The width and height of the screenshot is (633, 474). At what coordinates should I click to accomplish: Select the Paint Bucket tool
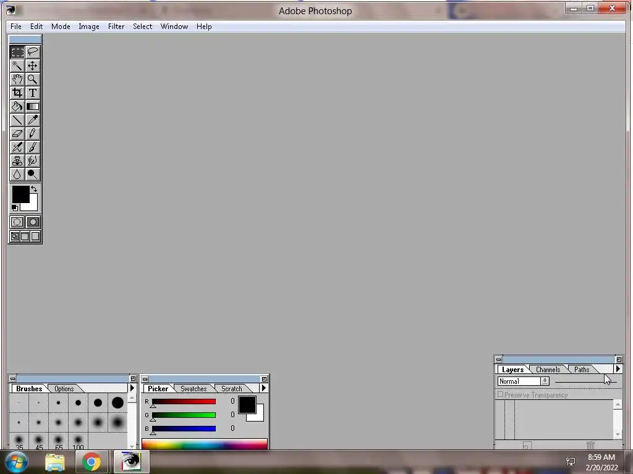17,106
